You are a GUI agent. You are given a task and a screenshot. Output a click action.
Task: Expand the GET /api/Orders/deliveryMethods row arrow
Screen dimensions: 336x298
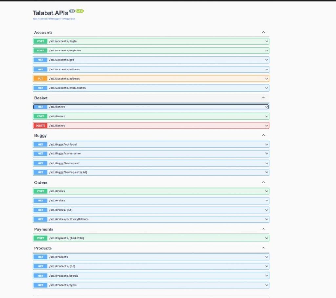[267, 219]
